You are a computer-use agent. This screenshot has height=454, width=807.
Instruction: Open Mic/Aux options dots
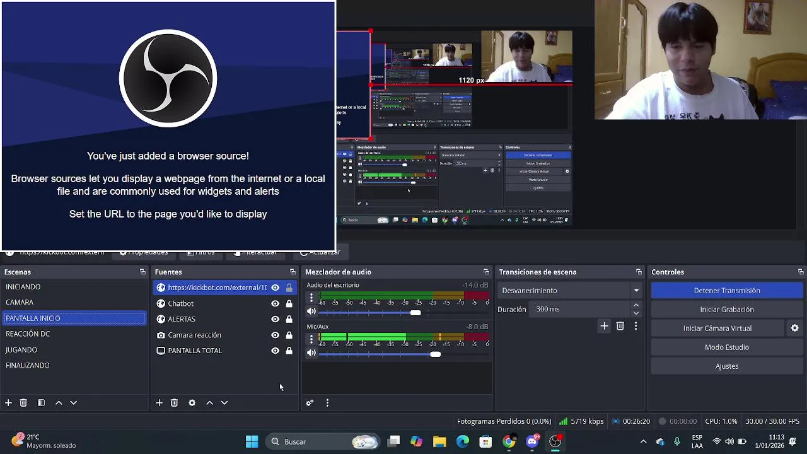tap(311, 339)
